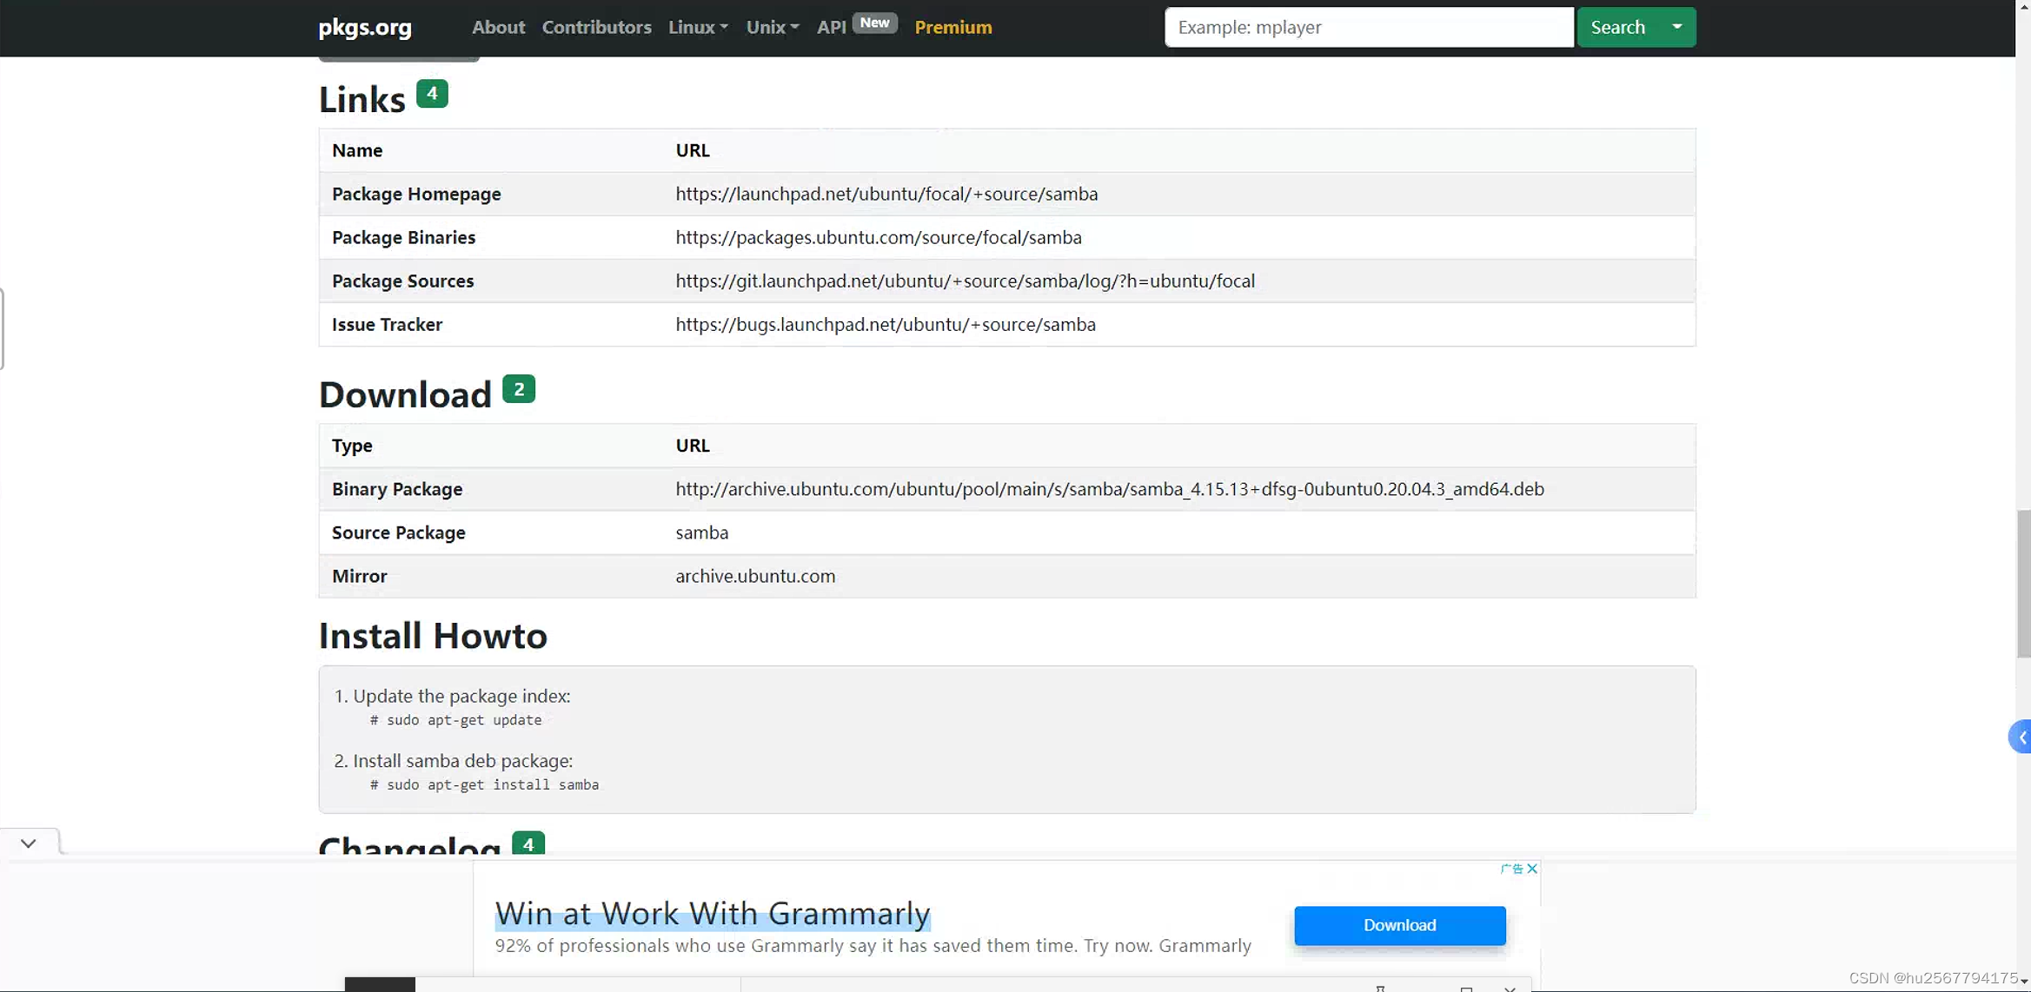Screen dimensions: 2031x992
Task: Select the Package Binaries row label
Action: click(403, 237)
